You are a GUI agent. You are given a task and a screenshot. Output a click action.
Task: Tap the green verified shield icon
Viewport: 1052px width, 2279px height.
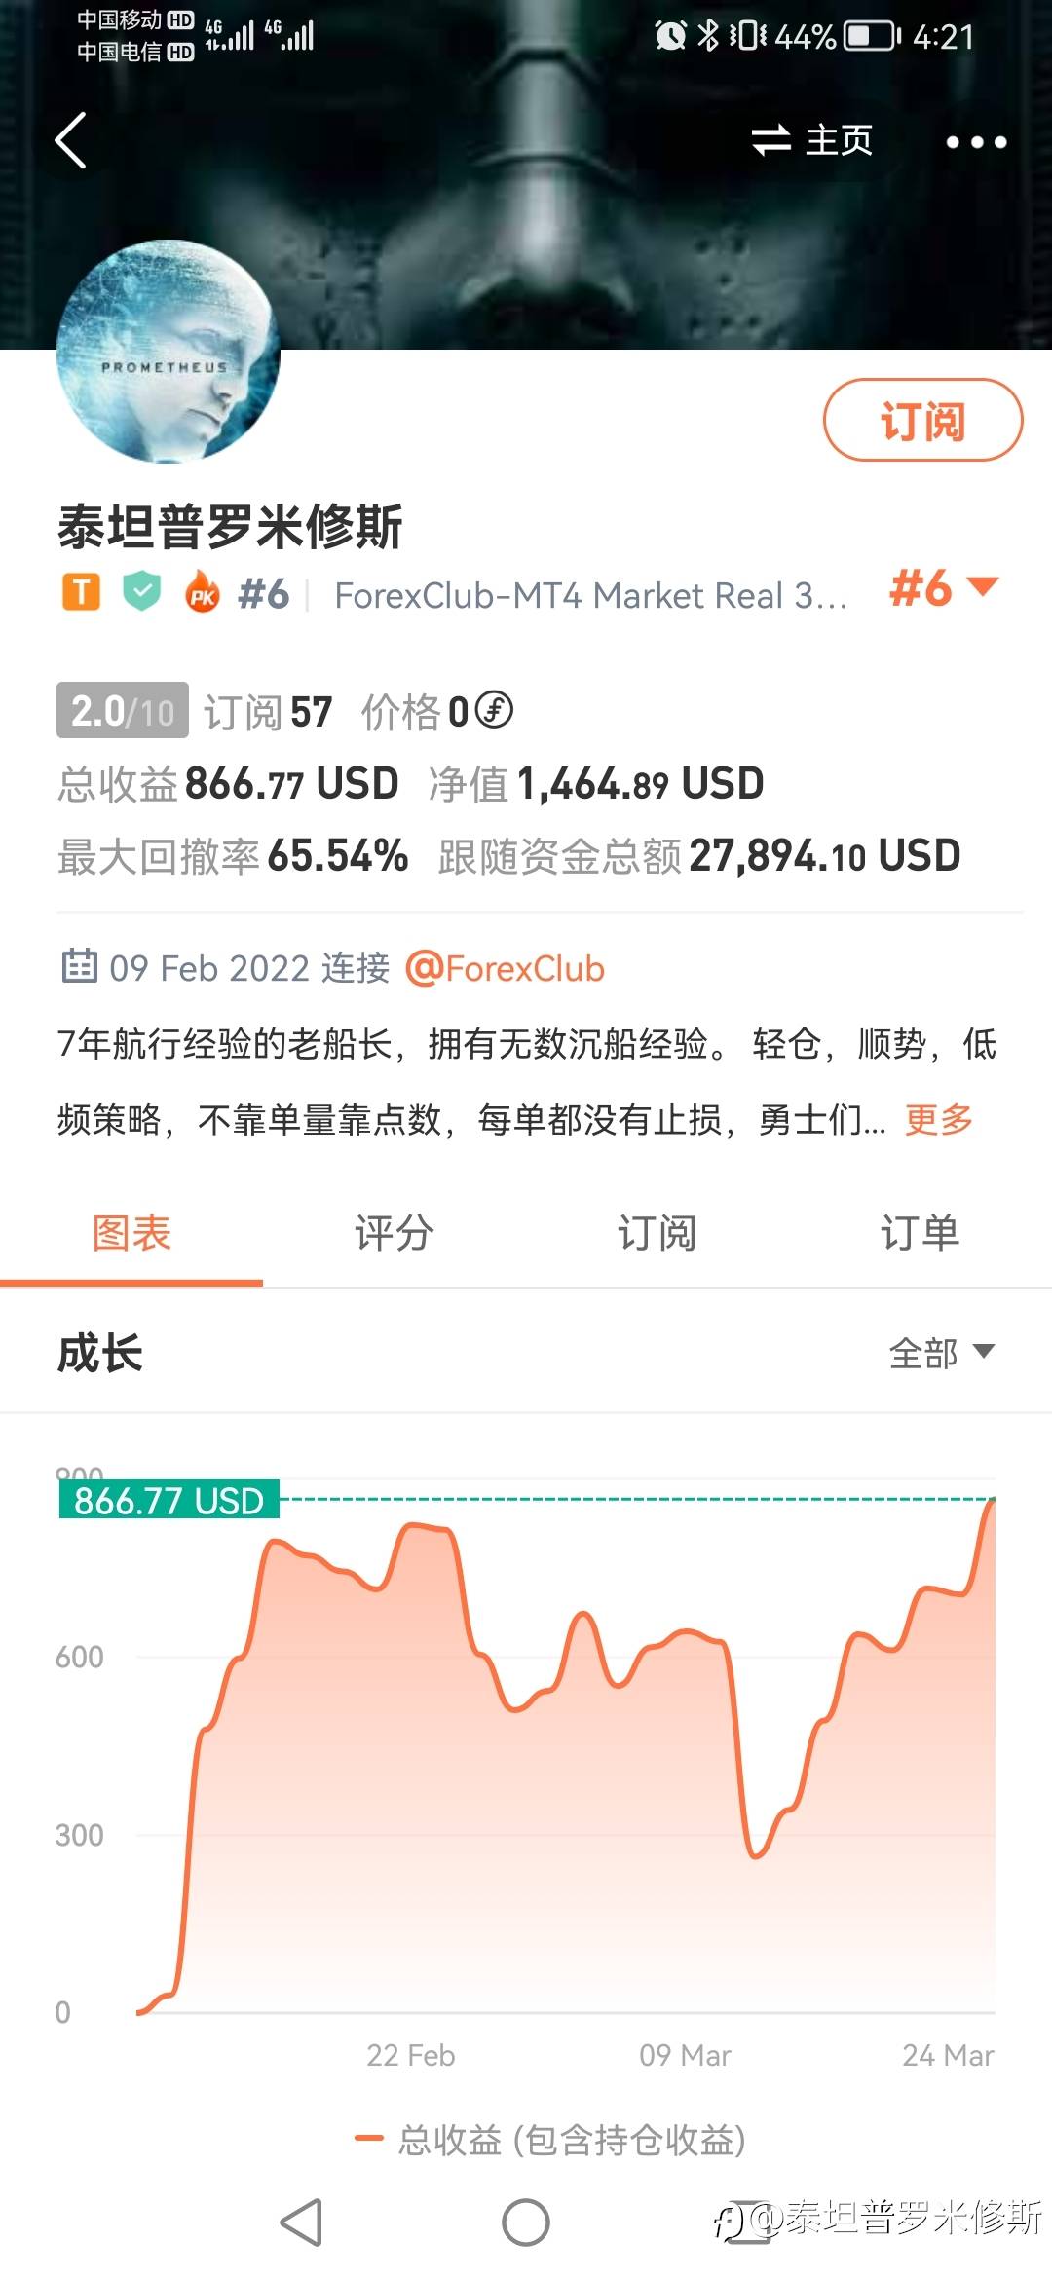pos(142,591)
